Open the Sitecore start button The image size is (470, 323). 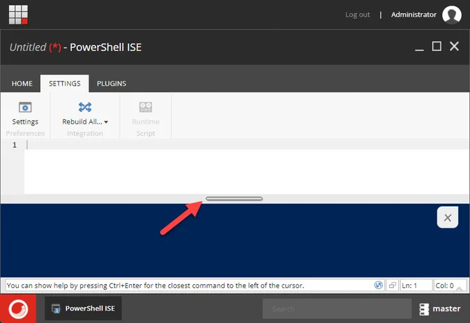[x=18, y=309]
